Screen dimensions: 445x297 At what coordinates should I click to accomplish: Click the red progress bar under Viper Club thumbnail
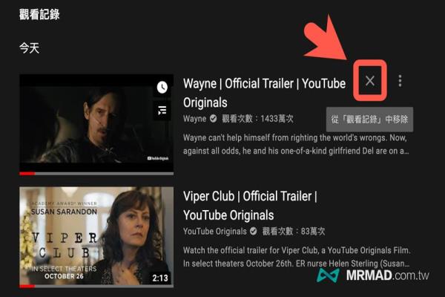click(27, 286)
